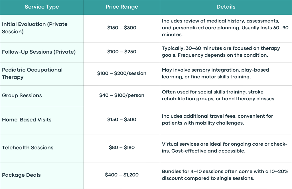The height and width of the screenshot is (189, 292).
Task: Click the 10–20% discount bundle details
Action: click(x=225, y=175)
